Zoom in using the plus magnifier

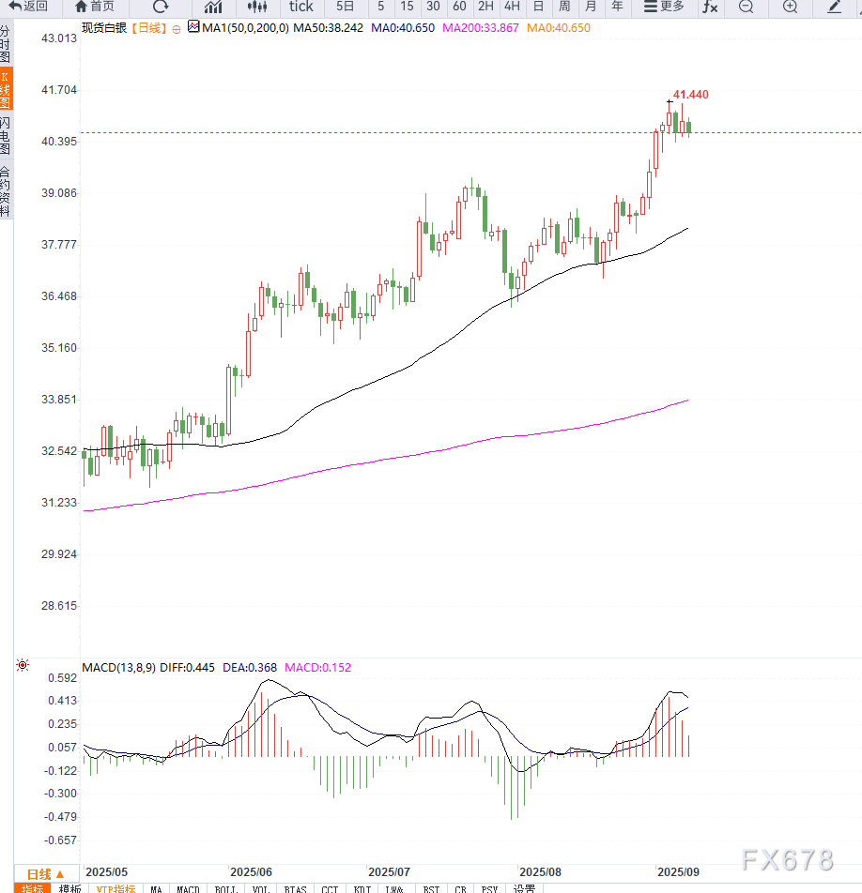point(790,7)
